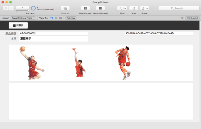Click the Delete Record minus icon
The height and width of the screenshot is (129, 201).
tap(100, 8)
